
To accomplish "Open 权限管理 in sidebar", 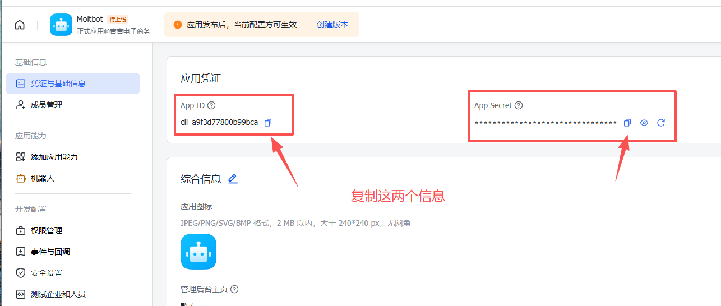I will 73,230.
